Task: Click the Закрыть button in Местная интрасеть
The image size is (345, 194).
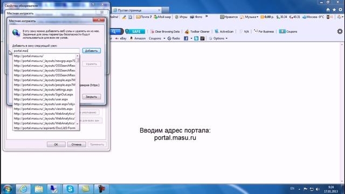Action: [x=92, y=96]
